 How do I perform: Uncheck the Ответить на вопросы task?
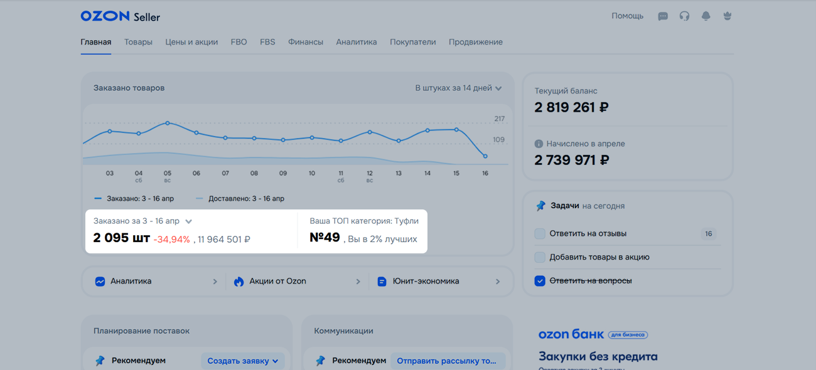[x=540, y=281]
